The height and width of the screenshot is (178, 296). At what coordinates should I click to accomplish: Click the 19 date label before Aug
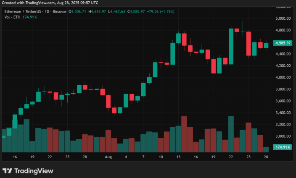(32, 157)
